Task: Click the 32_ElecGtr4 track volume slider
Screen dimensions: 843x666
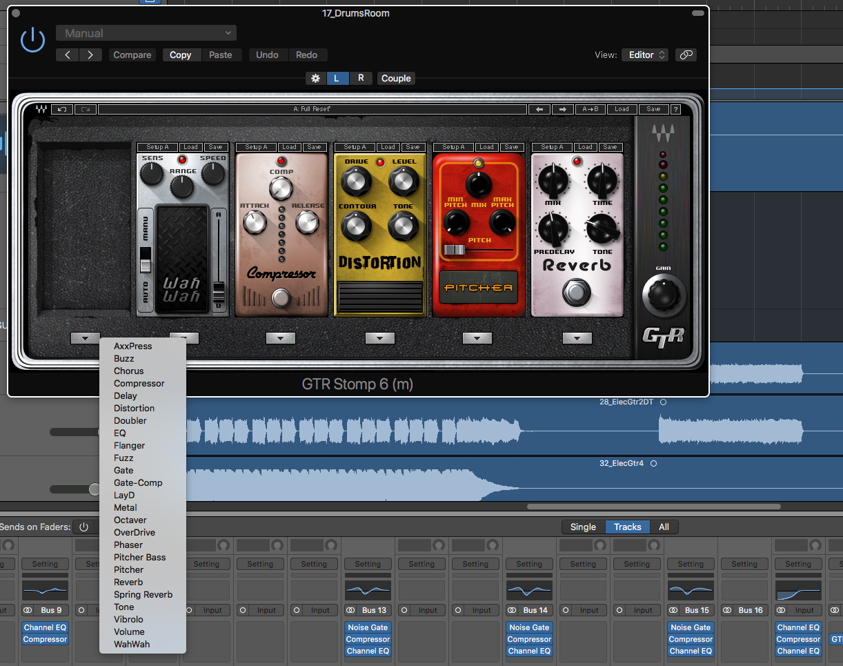Action: [x=76, y=489]
